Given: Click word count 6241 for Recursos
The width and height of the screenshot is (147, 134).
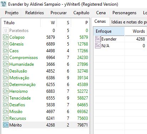Looking at the screenshot, I should 51,118.
